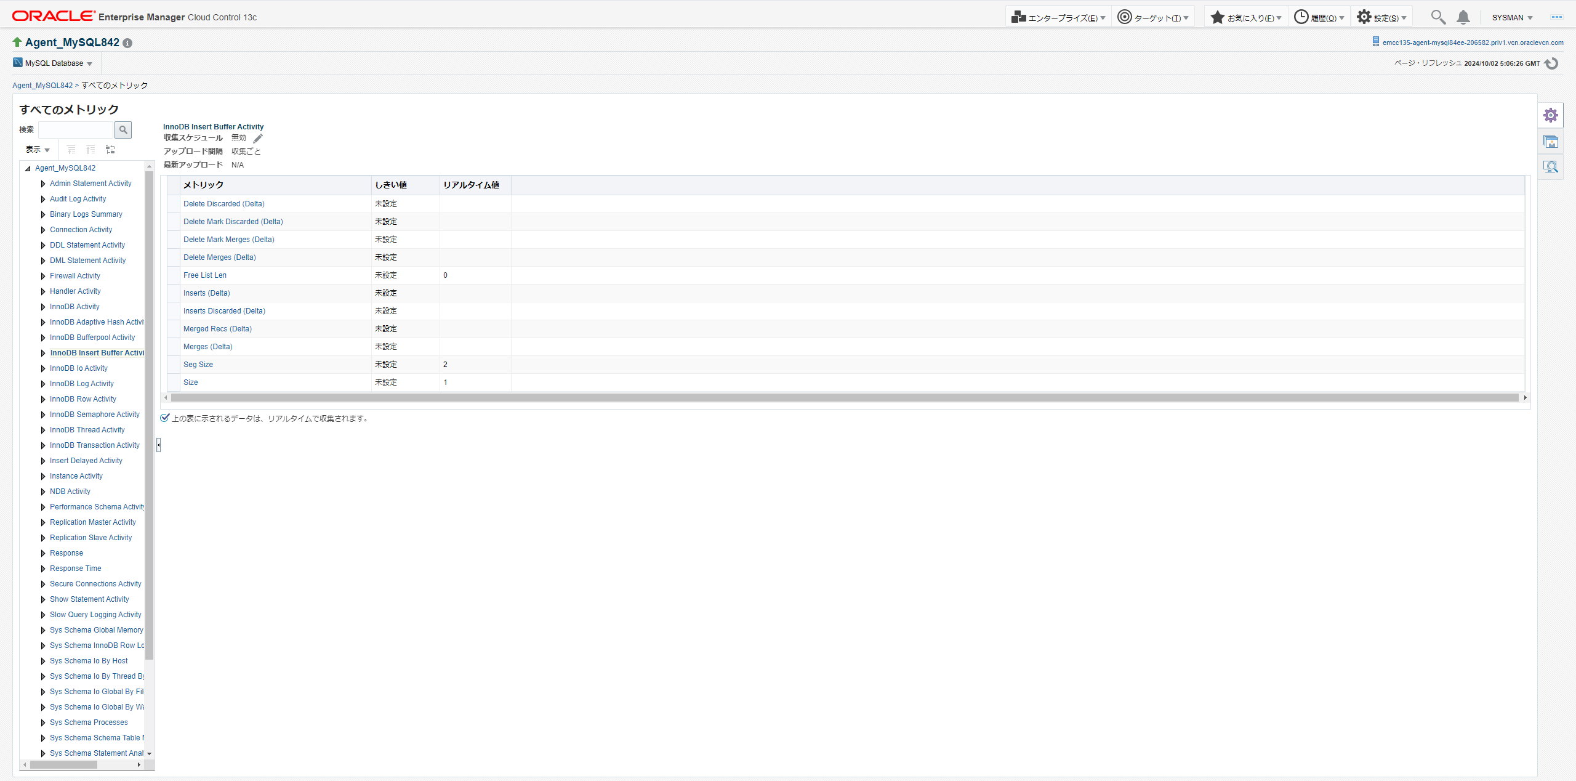Click the しきい値 column header
Image resolution: width=1576 pixels, height=781 pixels.
pos(406,185)
